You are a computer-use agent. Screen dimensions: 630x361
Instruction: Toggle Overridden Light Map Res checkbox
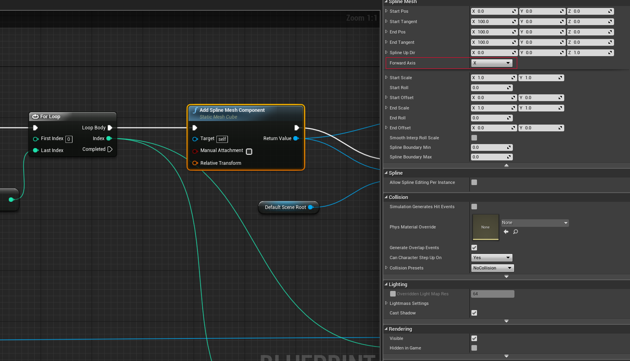click(x=393, y=294)
